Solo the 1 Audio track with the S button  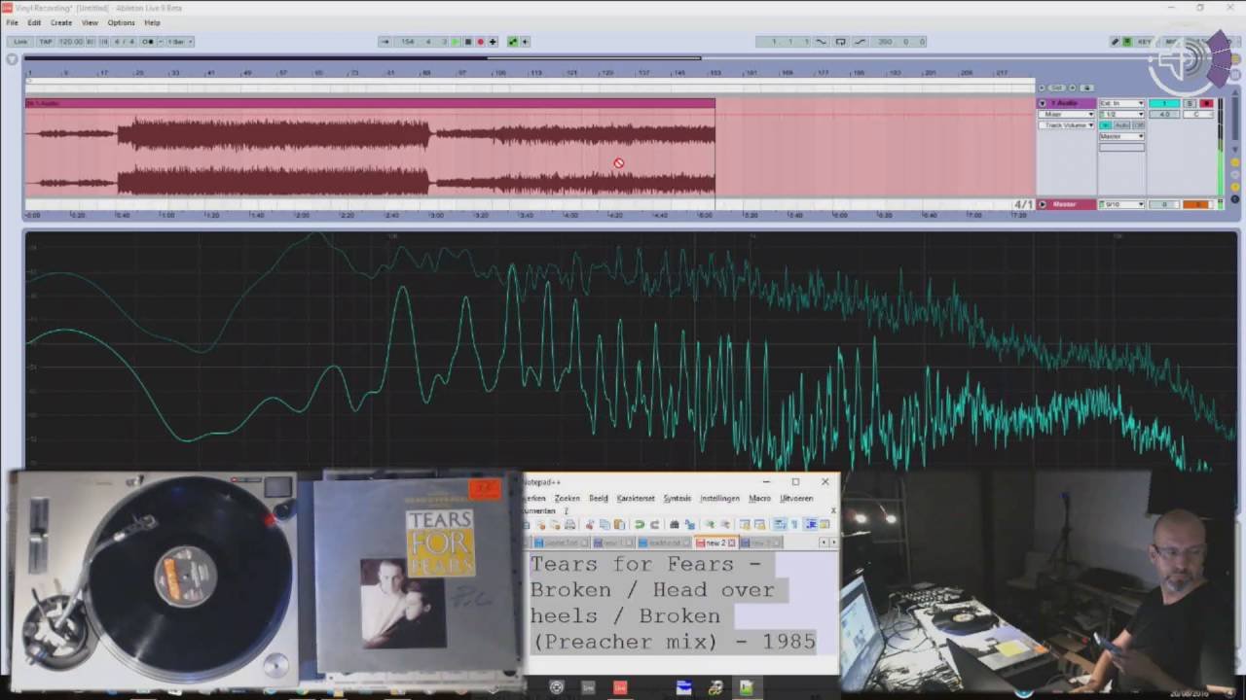[x=1190, y=103]
